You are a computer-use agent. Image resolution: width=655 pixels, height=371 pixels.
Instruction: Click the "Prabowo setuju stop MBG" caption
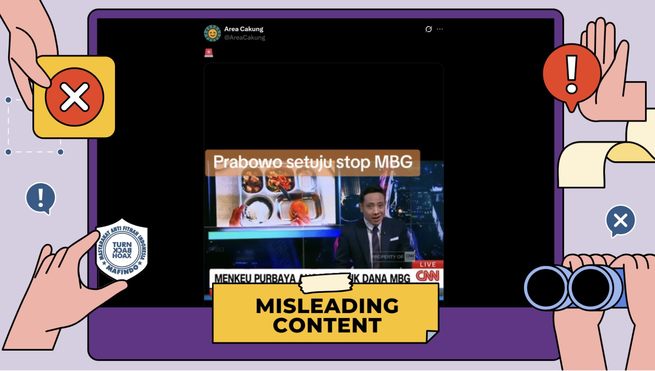312,162
